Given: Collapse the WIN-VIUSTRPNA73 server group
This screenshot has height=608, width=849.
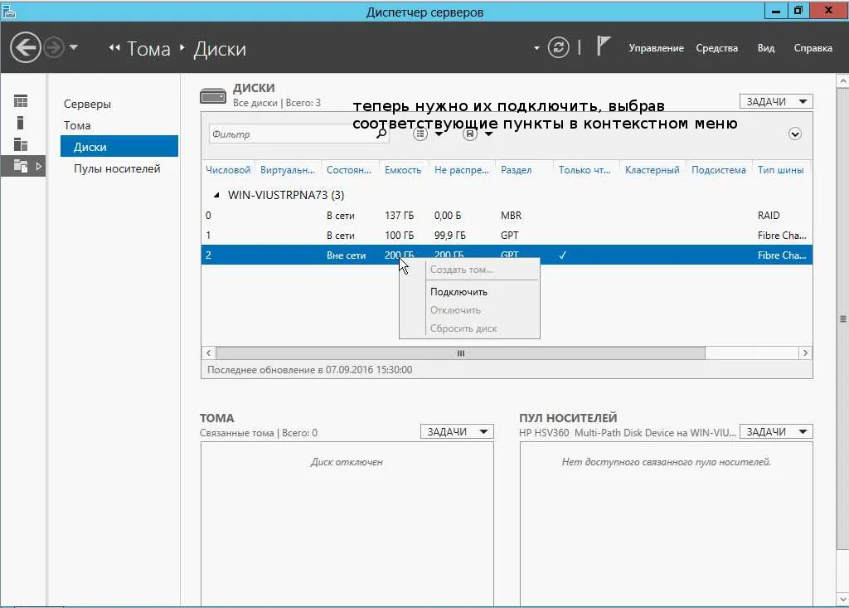Looking at the screenshot, I should 216,195.
